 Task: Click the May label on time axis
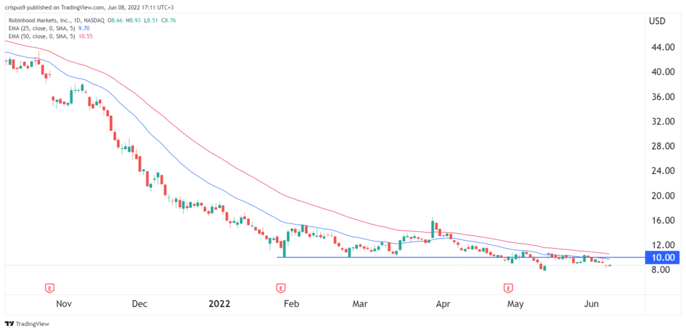pos(515,304)
